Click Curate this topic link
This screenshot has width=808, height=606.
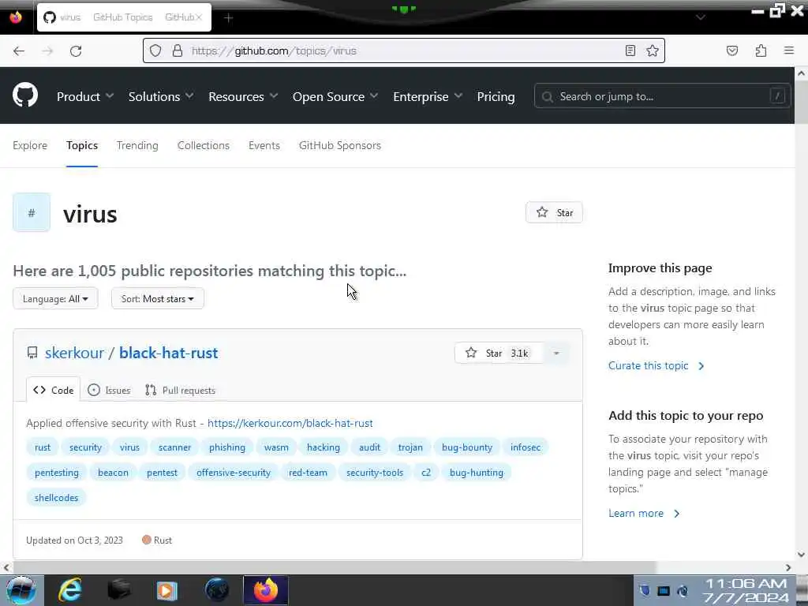656,365
